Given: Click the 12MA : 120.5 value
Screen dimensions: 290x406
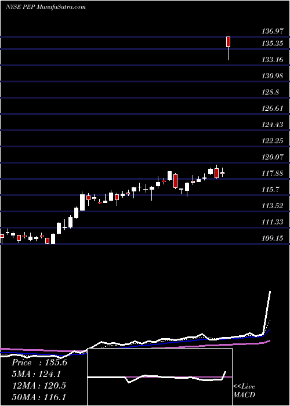Looking at the screenshot, I should [39, 386].
